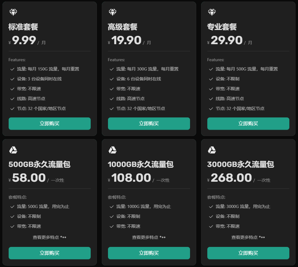Click the 专业套餐 plan title

[x=222, y=27]
